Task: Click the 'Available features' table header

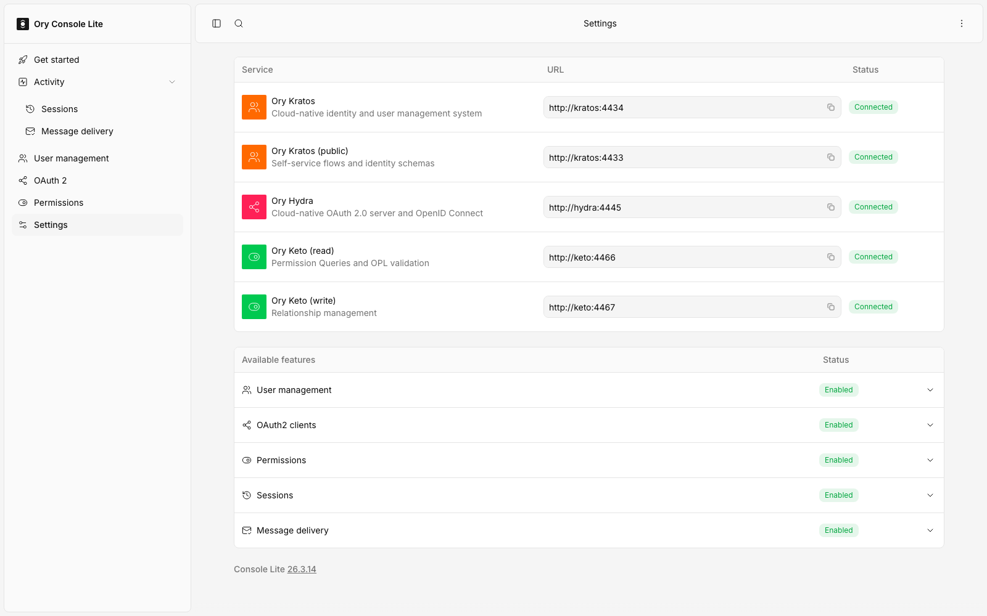Action: pos(278,360)
